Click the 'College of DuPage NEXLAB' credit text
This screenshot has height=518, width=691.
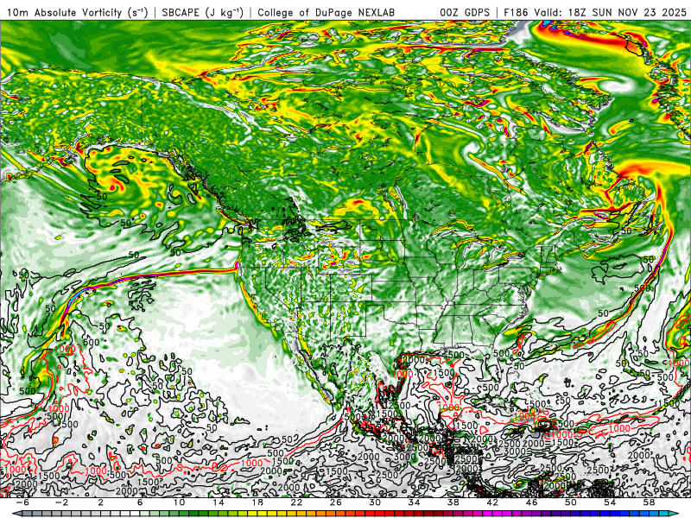(x=326, y=12)
